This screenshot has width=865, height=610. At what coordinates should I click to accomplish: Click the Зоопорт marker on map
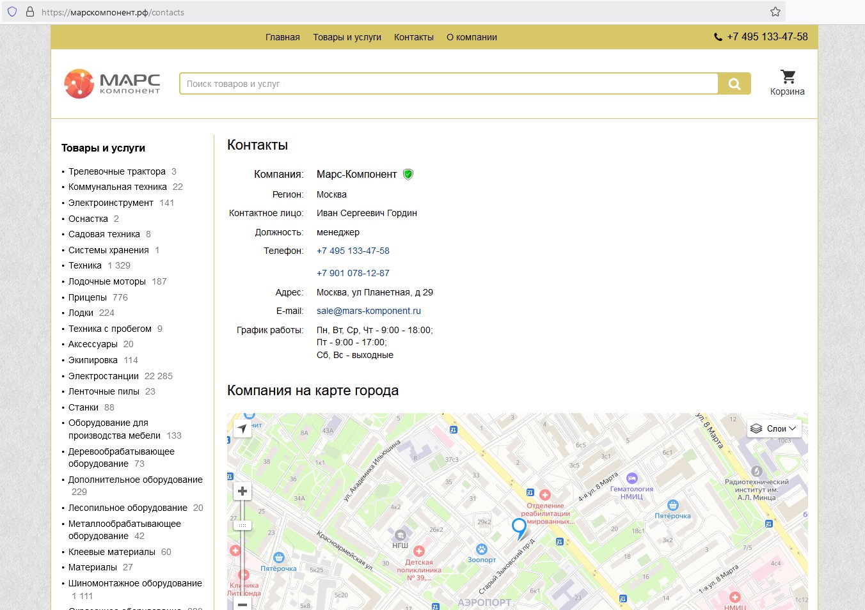tap(481, 550)
